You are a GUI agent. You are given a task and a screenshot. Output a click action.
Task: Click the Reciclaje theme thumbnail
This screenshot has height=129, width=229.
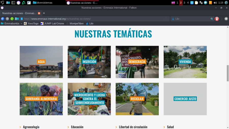tap(137, 99)
